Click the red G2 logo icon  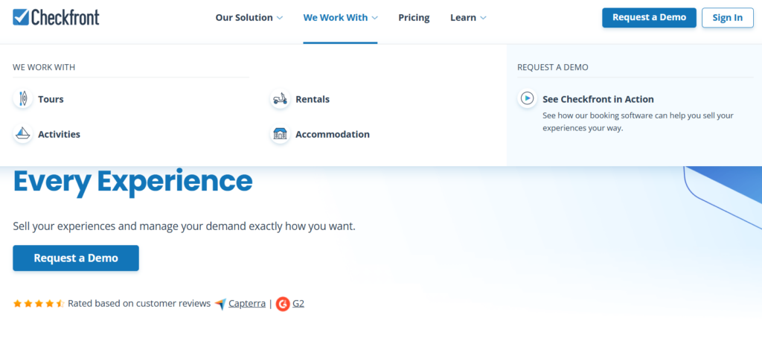[283, 304]
